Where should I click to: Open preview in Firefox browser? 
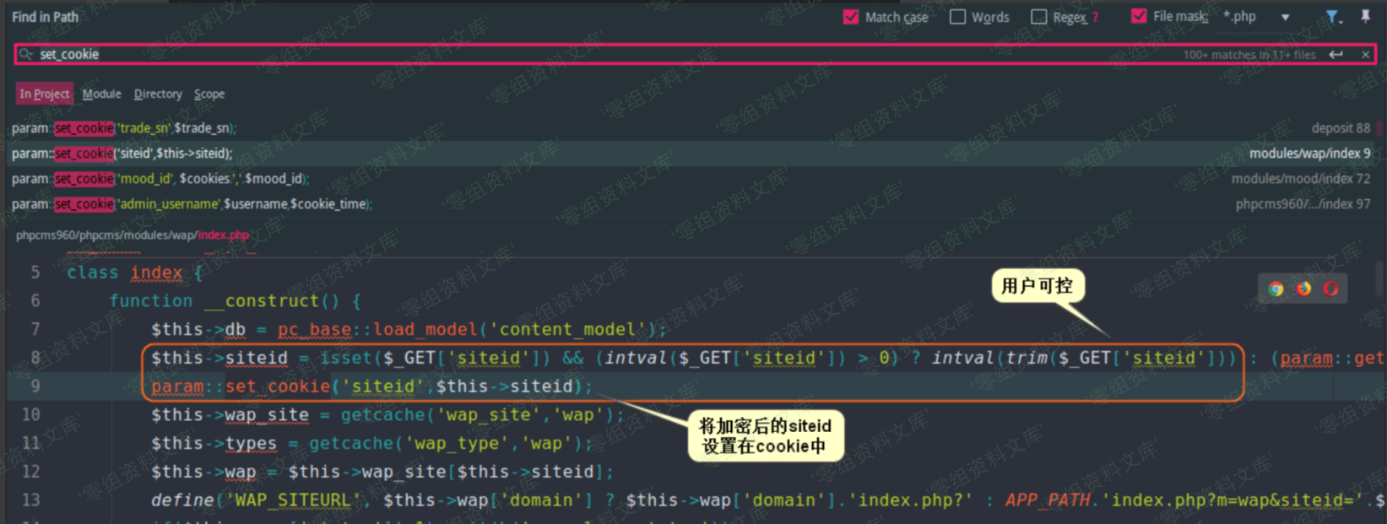click(x=1303, y=289)
